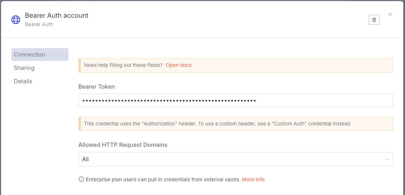Open the Connection section

pyautogui.click(x=40, y=55)
